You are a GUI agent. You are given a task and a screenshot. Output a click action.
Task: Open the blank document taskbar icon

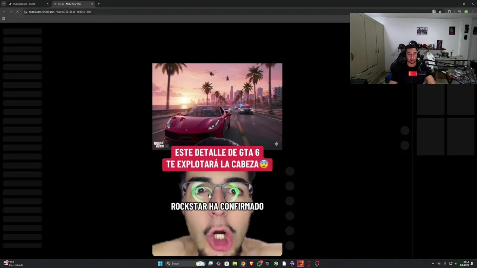click(284, 264)
